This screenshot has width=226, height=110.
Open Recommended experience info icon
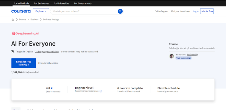(101, 91)
